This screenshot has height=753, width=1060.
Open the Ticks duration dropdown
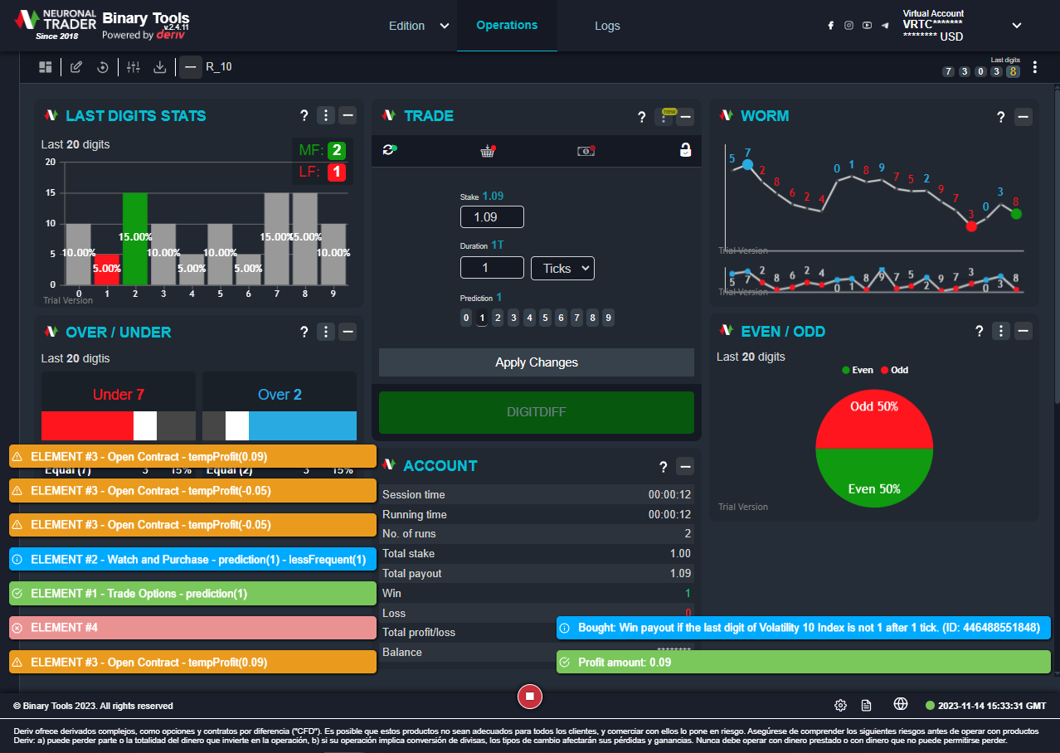click(x=562, y=268)
